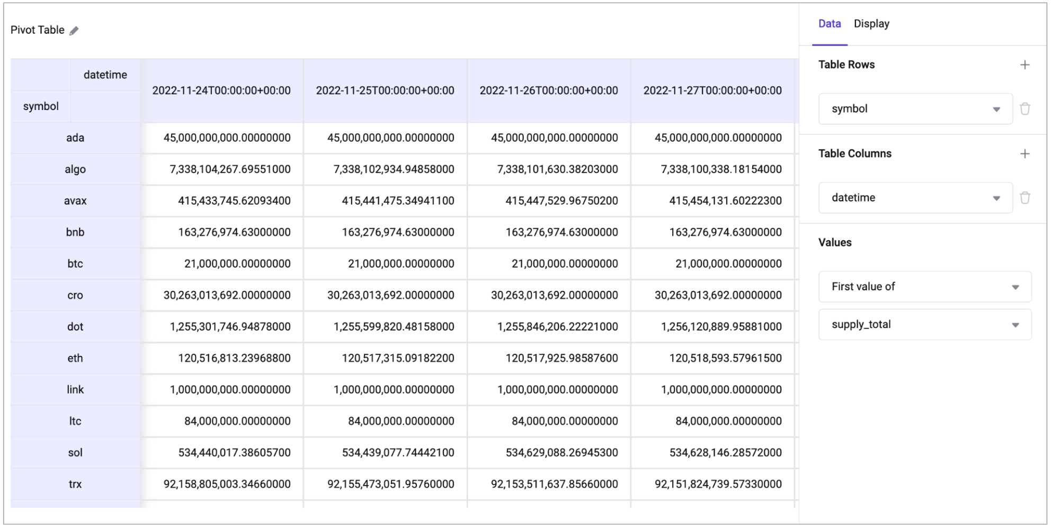Delete the datetime column field
This screenshot has height=530, width=1052.
tap(1024, 198)
